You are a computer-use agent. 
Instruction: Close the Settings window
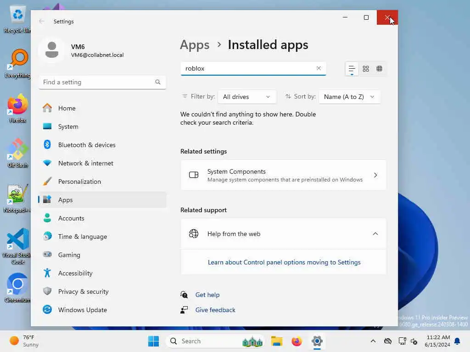387,17
